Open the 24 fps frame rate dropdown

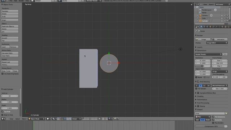pos(220,71)
